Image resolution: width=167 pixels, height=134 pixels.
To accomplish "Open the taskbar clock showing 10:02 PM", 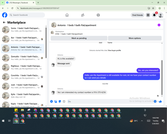I will tap(156, 121).
